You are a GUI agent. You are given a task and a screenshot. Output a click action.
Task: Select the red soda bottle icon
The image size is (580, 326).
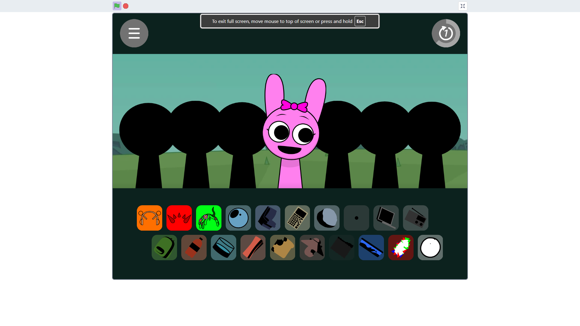(x=194, y=248)
